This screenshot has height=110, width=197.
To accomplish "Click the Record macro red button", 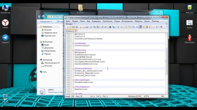I will [161, 27].
